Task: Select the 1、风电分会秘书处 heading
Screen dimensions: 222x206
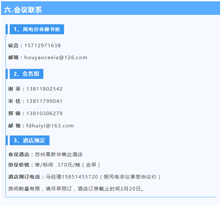Action: (37, 29)
